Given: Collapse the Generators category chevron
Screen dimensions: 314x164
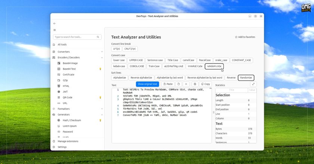Looking at the screenshot, I should [102, 115].
